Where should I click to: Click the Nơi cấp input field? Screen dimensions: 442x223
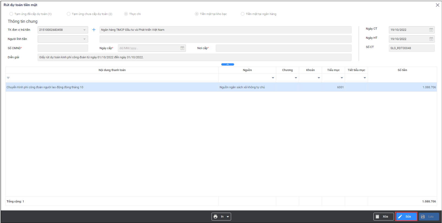click(x=284, y=48)
